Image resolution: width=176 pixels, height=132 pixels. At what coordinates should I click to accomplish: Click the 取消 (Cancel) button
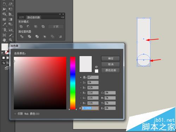pyautogui.click(x=111, y=64)
